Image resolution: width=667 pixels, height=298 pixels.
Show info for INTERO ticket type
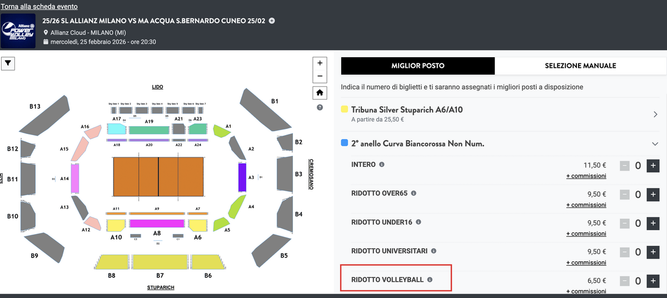pos(381,165)
